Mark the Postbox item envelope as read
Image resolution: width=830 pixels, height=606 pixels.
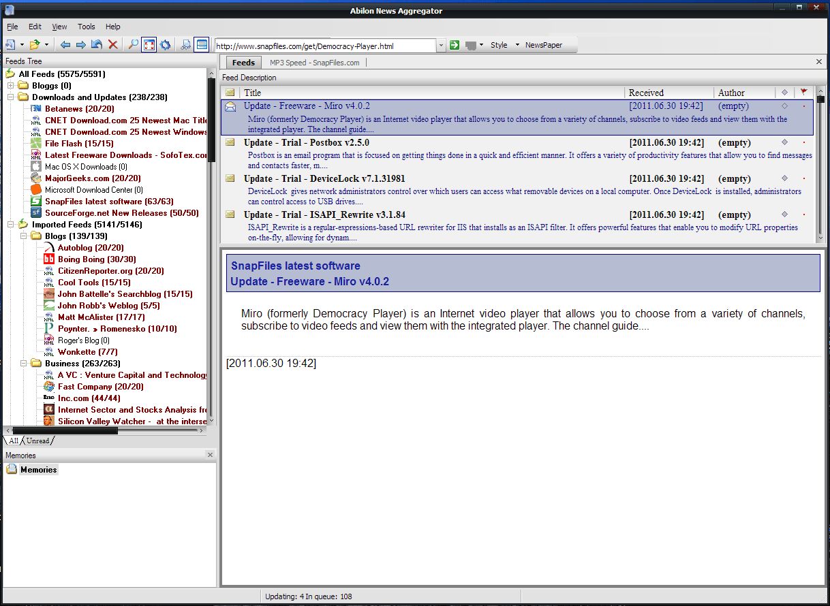click(230, 142)
